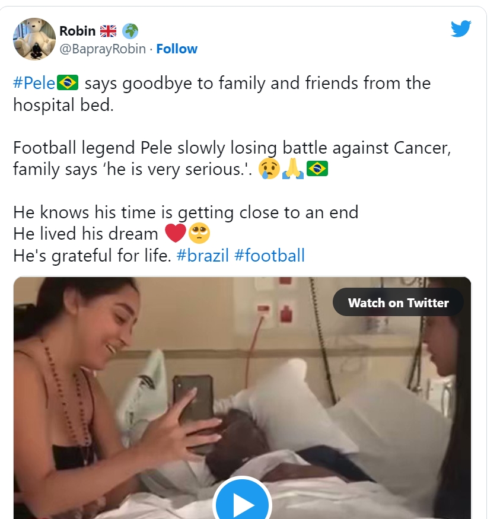This screenshot has width=500, height=519.
Task: Click the UK flag emoji beside Robin
Action: [109, 31]
